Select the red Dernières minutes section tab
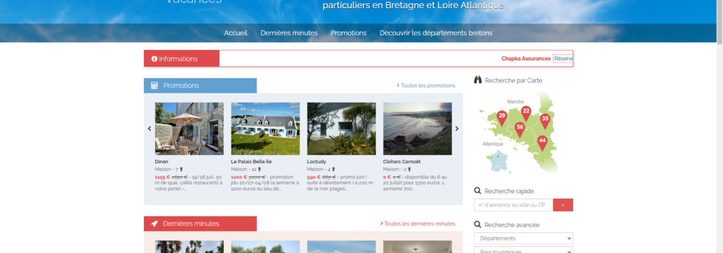Image resolution: width=723 pixels, height=253 pixels. tap(200, 223)
